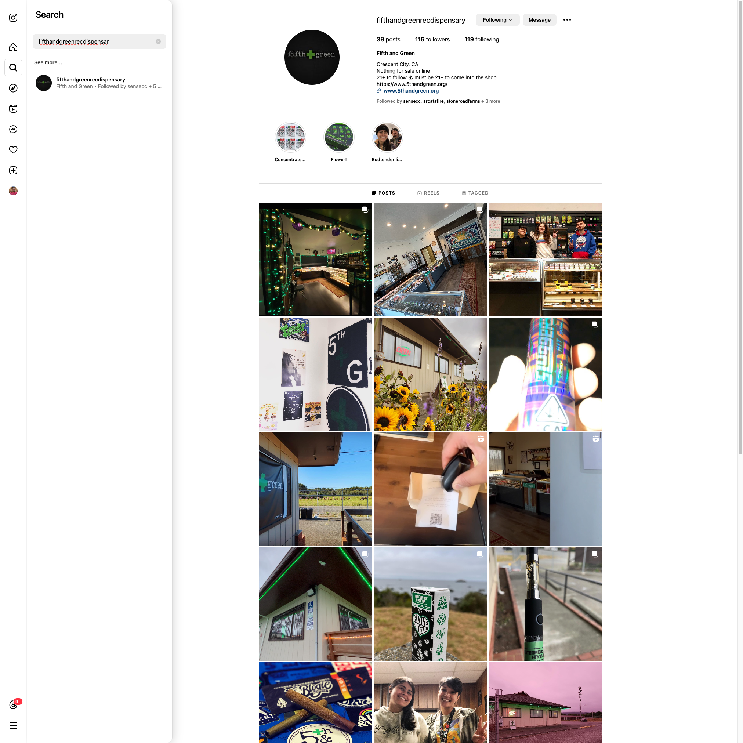Click the link icon beside www.5thandgreen.org
The image size is (743, 743).
coord(379,91)
